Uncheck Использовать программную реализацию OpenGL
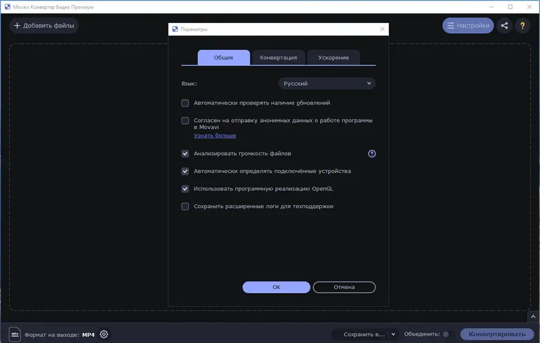 [185, 189]
